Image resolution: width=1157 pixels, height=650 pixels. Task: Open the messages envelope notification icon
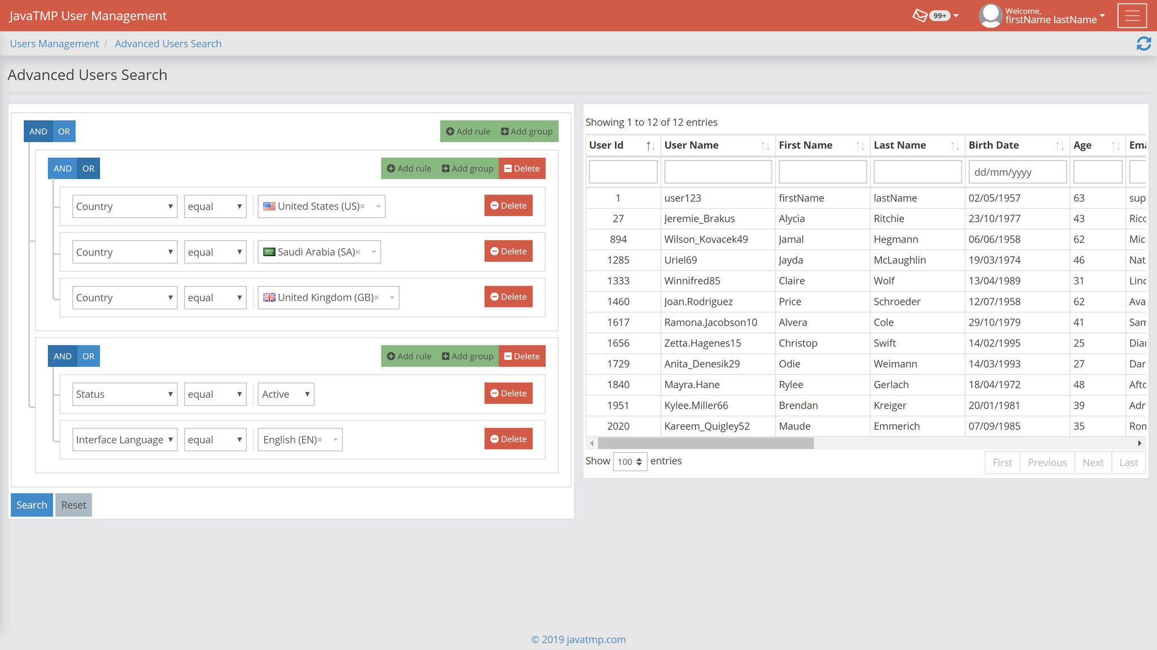click(x=920, y=15)
